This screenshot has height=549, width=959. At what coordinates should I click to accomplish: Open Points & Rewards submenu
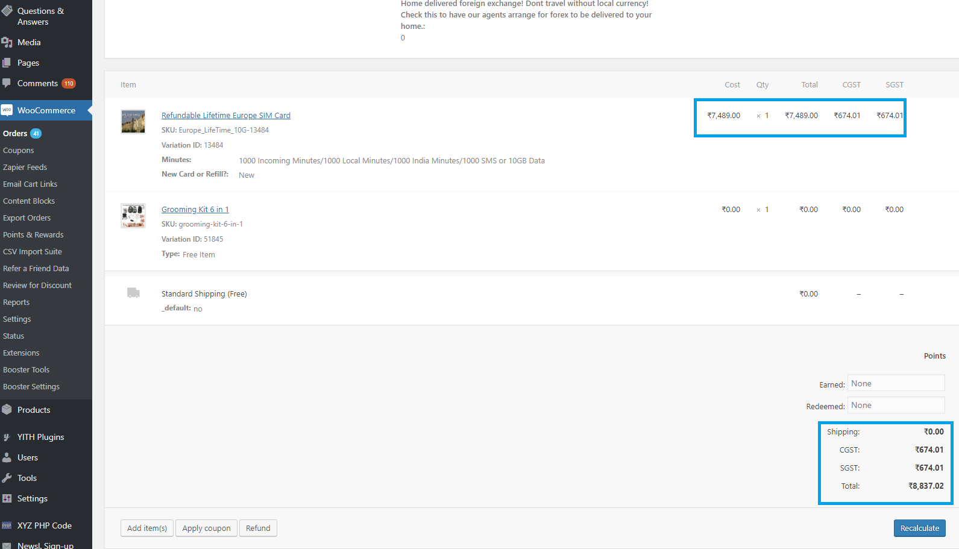tap(33, 235)
